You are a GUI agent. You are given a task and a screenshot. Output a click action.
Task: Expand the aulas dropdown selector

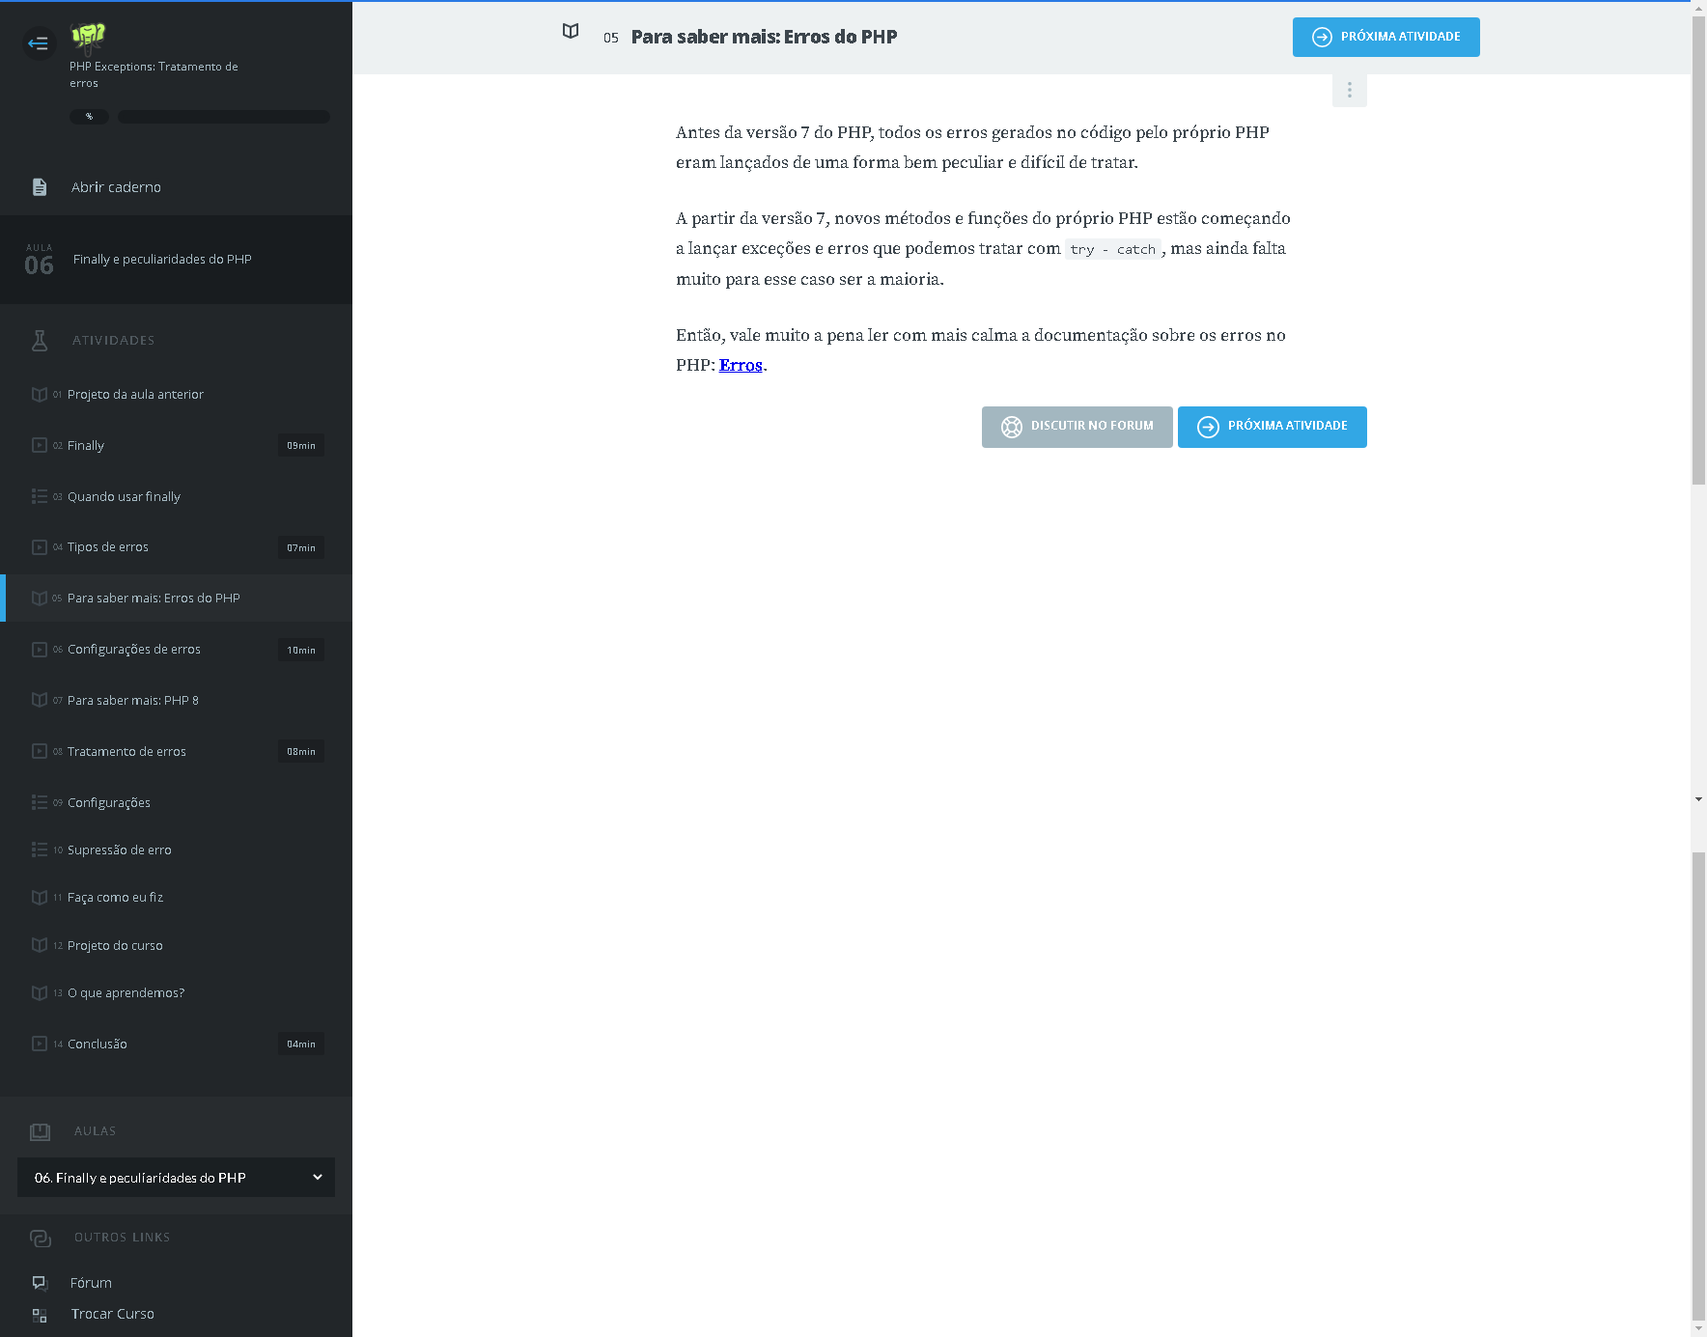[176, 1178]
